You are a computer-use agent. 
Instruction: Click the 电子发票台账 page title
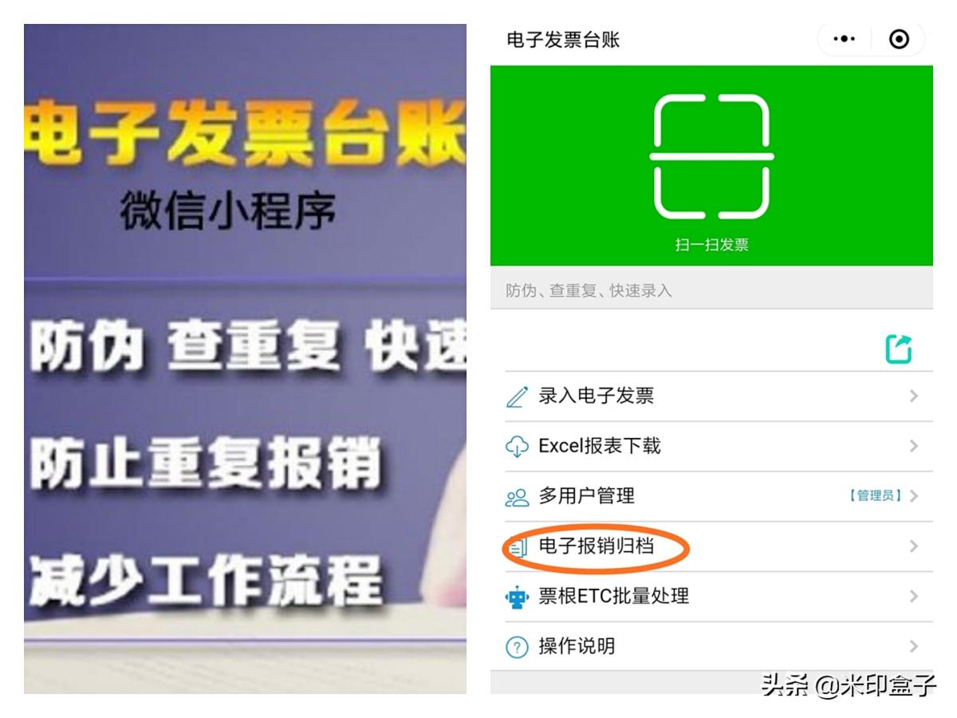563,40
